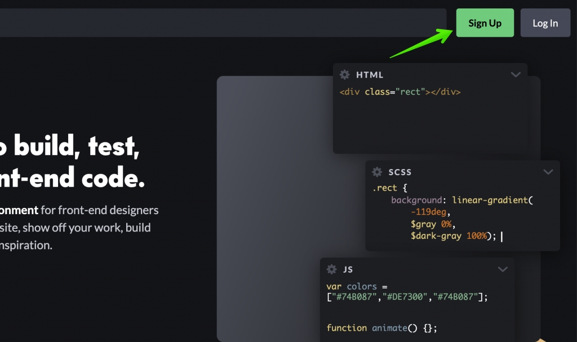Click the green Sign Up button
Viewport: 577px width, 342px height.
pos(485,23)
